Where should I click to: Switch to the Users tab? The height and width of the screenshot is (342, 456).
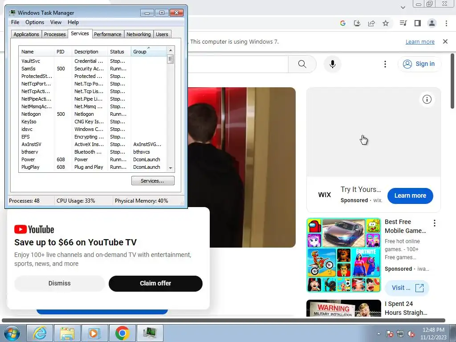click(162, 34)
